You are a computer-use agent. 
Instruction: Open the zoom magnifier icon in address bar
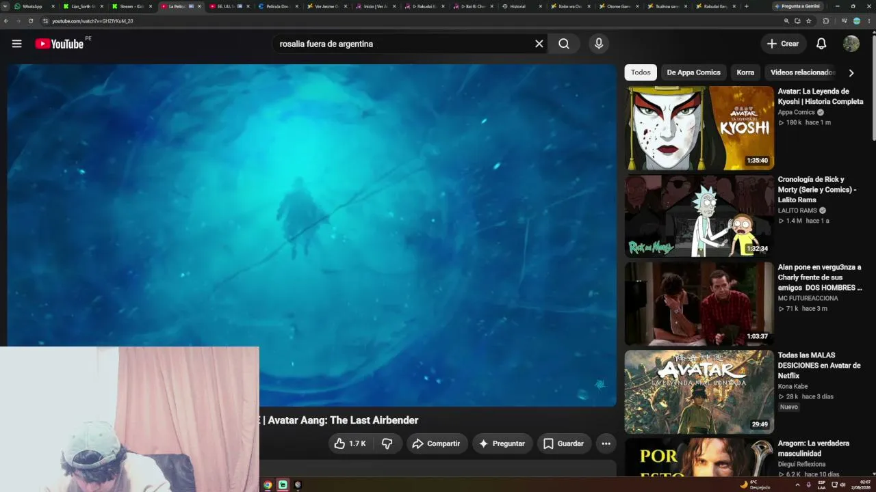point(786,21)
